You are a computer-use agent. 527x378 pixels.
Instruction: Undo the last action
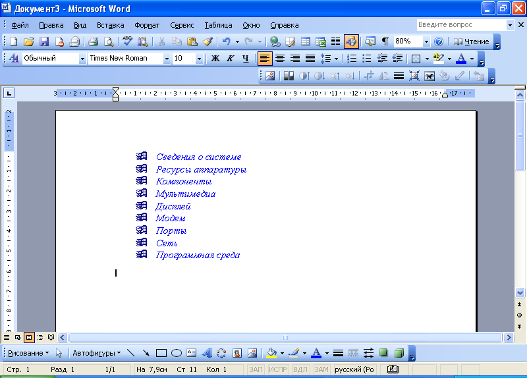pos(226,41)
